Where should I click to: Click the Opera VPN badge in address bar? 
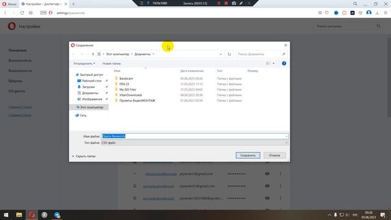(43, 13)
